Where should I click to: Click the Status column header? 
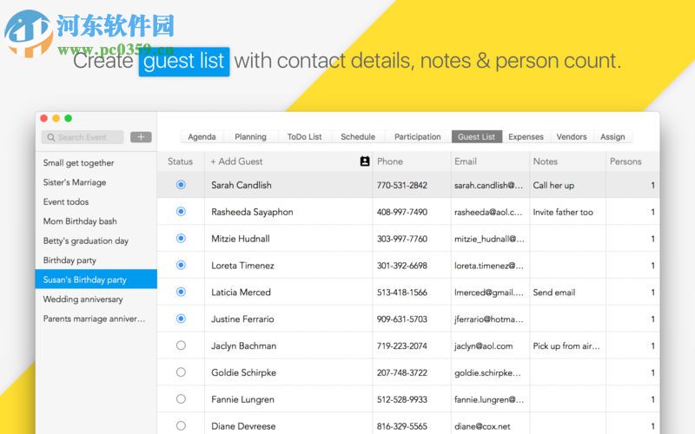pos(181,161)
